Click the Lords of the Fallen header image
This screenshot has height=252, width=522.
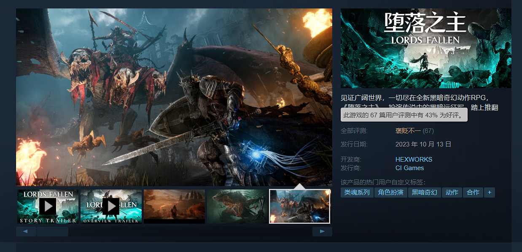[x=426, y=48]
